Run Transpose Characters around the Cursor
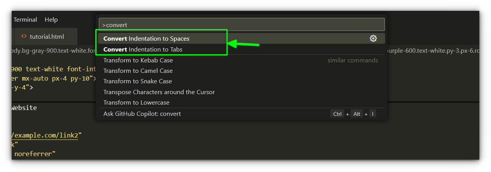The width and height of the screenshot is (491, 172). click(159, 92)
